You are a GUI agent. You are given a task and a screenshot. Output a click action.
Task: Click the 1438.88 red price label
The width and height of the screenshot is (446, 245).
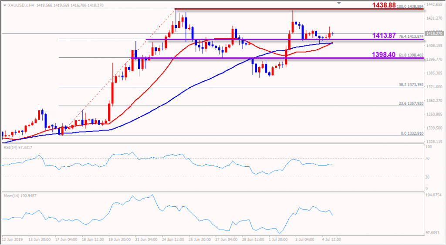pos(383,5)
